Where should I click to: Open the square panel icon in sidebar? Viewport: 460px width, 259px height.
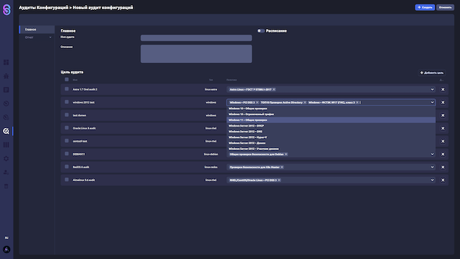(6, 90)
